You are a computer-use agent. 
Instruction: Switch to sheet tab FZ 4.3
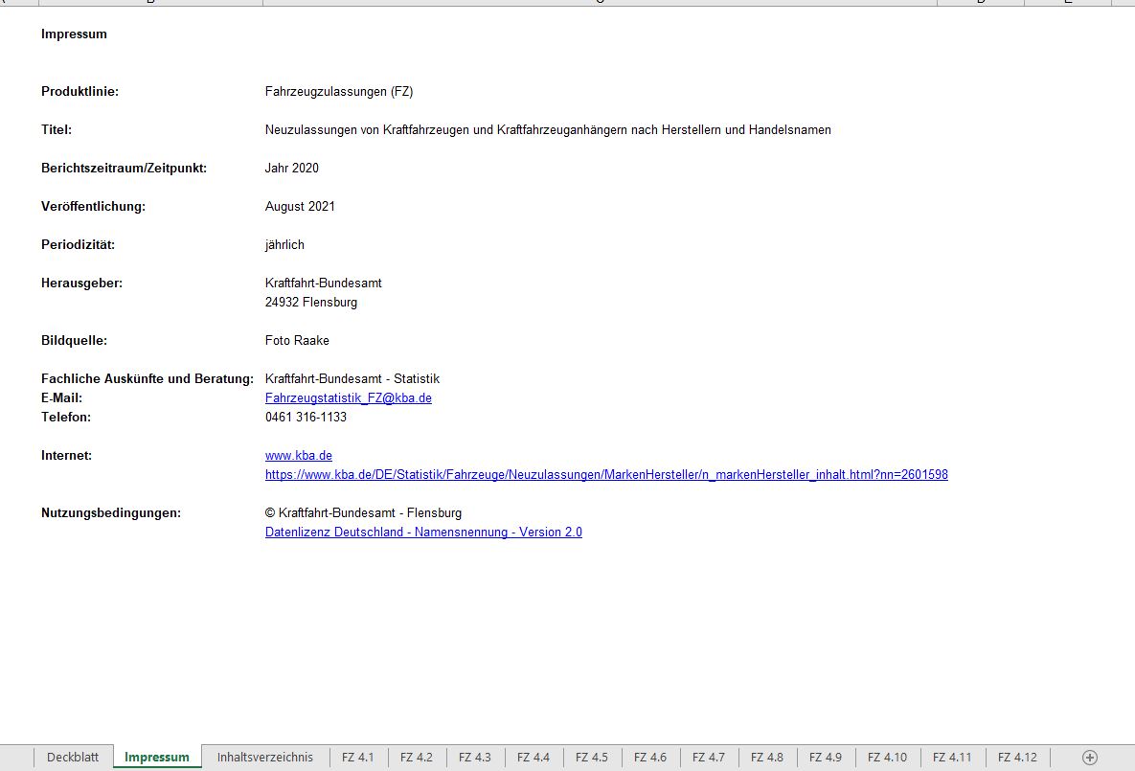point(475,757)
